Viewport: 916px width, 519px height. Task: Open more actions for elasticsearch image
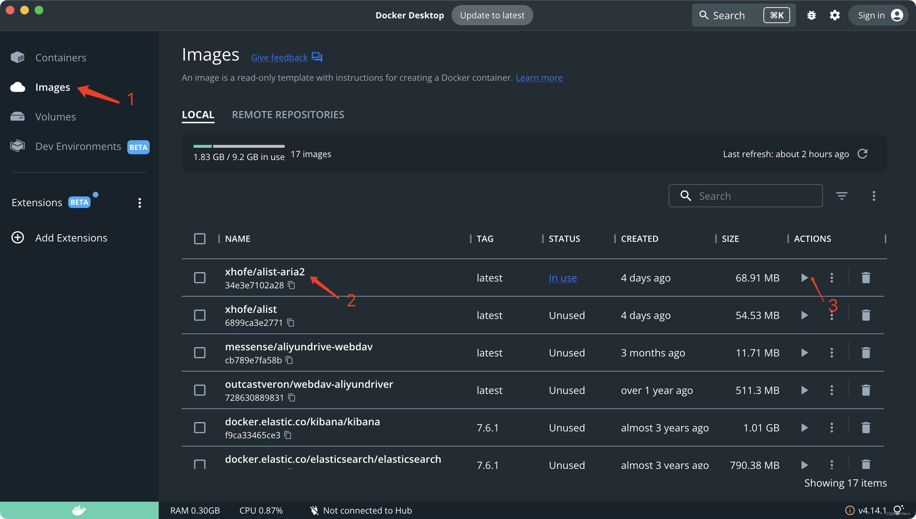(x=832, y=465)
